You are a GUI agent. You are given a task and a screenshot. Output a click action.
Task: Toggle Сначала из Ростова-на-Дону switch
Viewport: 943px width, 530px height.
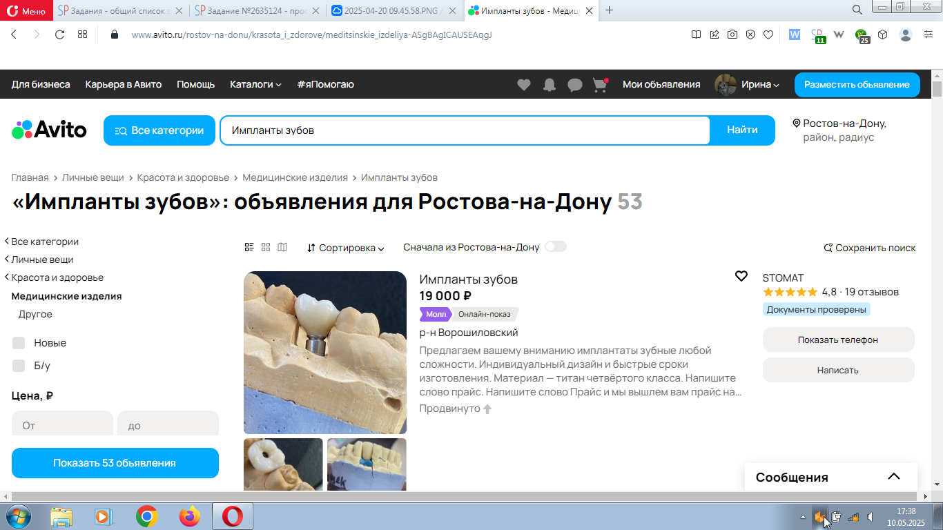tap(555, 246)
